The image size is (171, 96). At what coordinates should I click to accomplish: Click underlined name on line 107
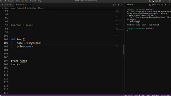point(22,61)
